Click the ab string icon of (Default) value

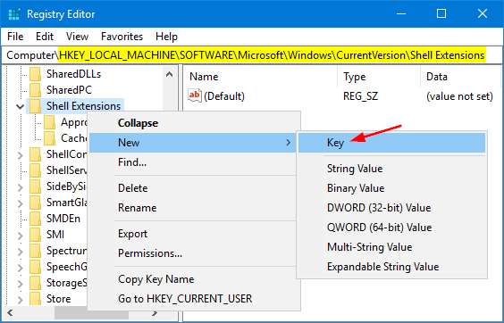click(x=195, y=95)
